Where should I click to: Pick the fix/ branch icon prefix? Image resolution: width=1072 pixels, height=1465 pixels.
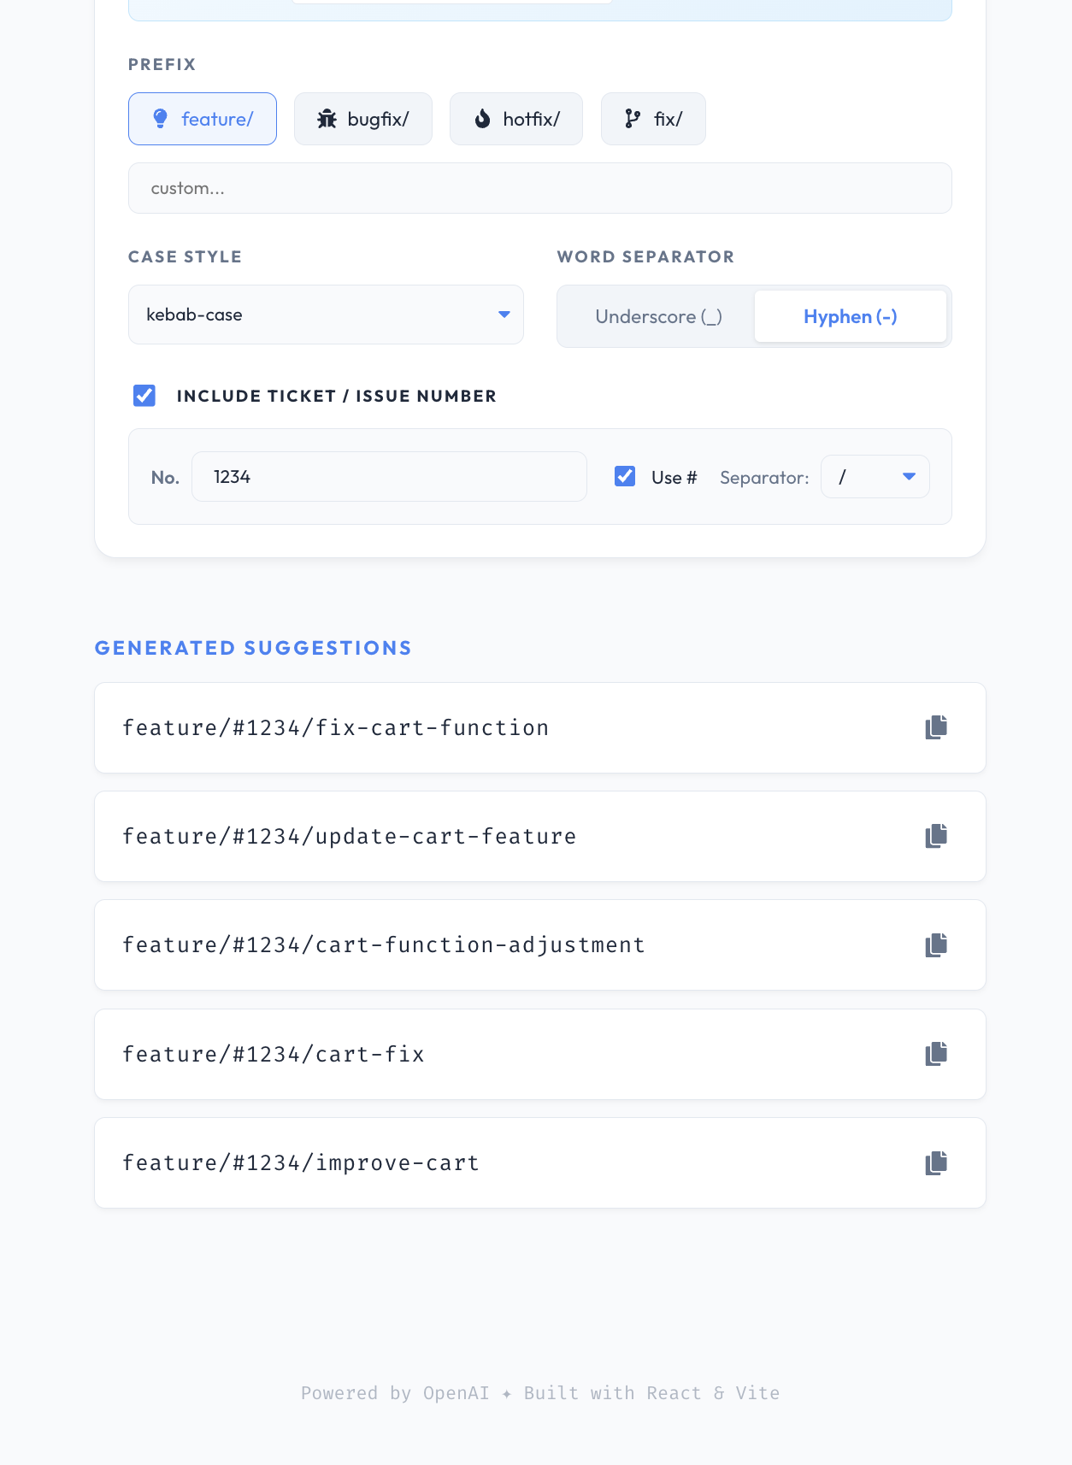click(x=653, y=119)
